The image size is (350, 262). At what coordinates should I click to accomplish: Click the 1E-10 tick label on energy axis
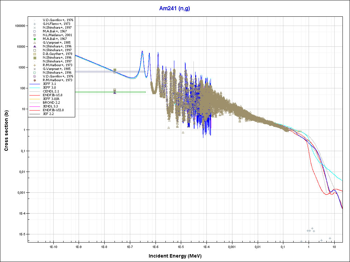53,246
